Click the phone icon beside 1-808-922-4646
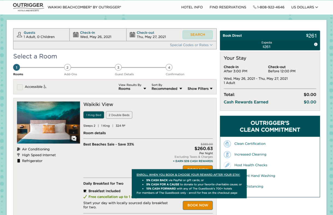 (255, 7)
